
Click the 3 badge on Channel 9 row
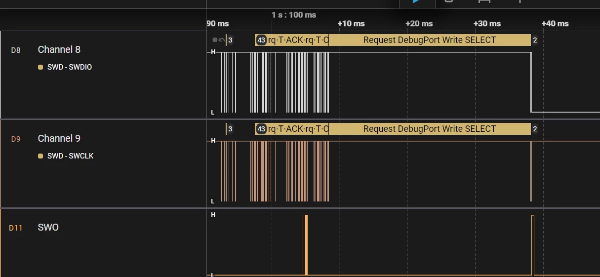[230, 129]
